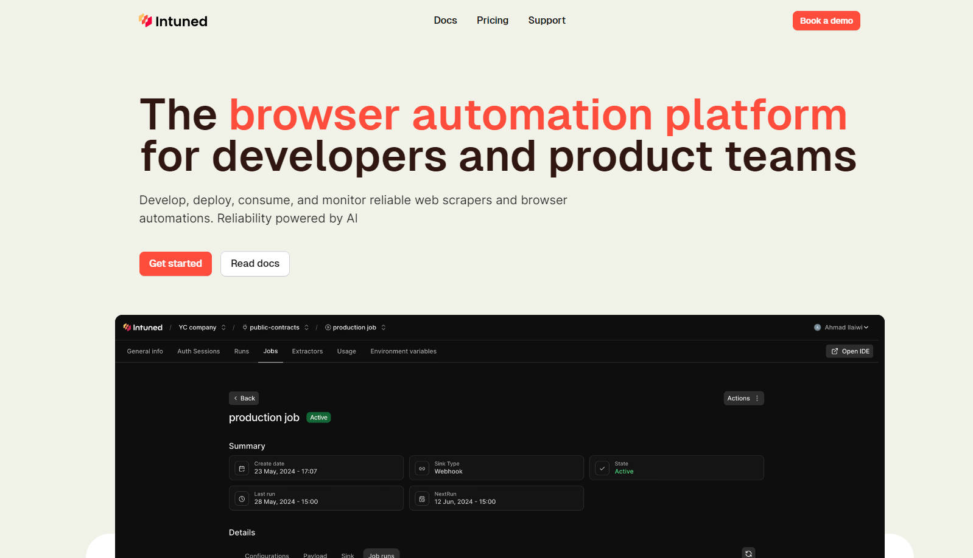Click the Intuned logo in header
973x558 pixels.
coord(173,21)
